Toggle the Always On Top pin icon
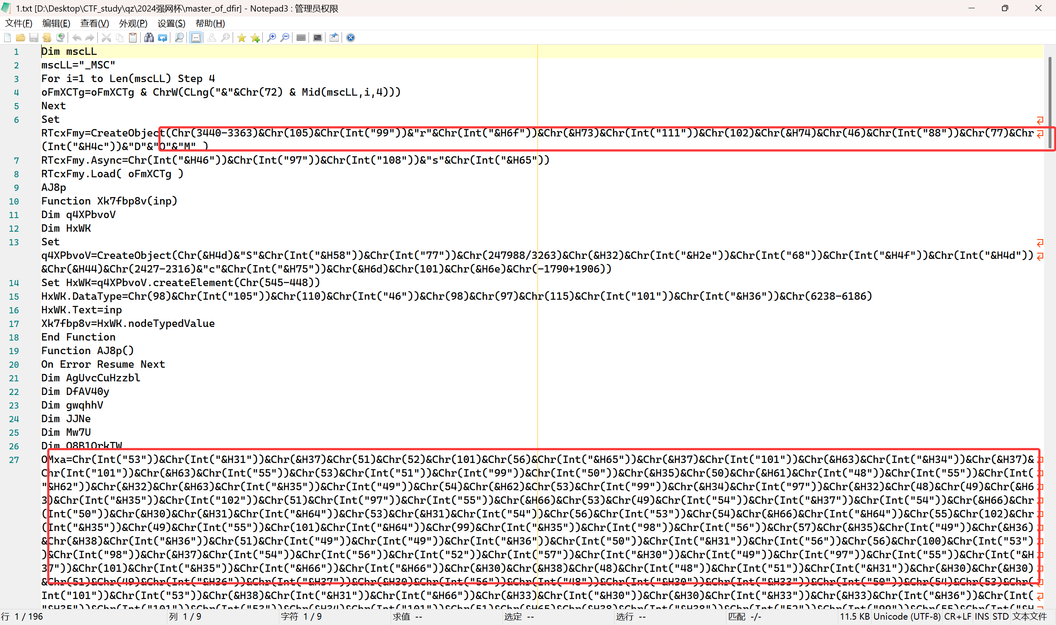Screen dimensions: 1056x625 [x=334, y=38]
